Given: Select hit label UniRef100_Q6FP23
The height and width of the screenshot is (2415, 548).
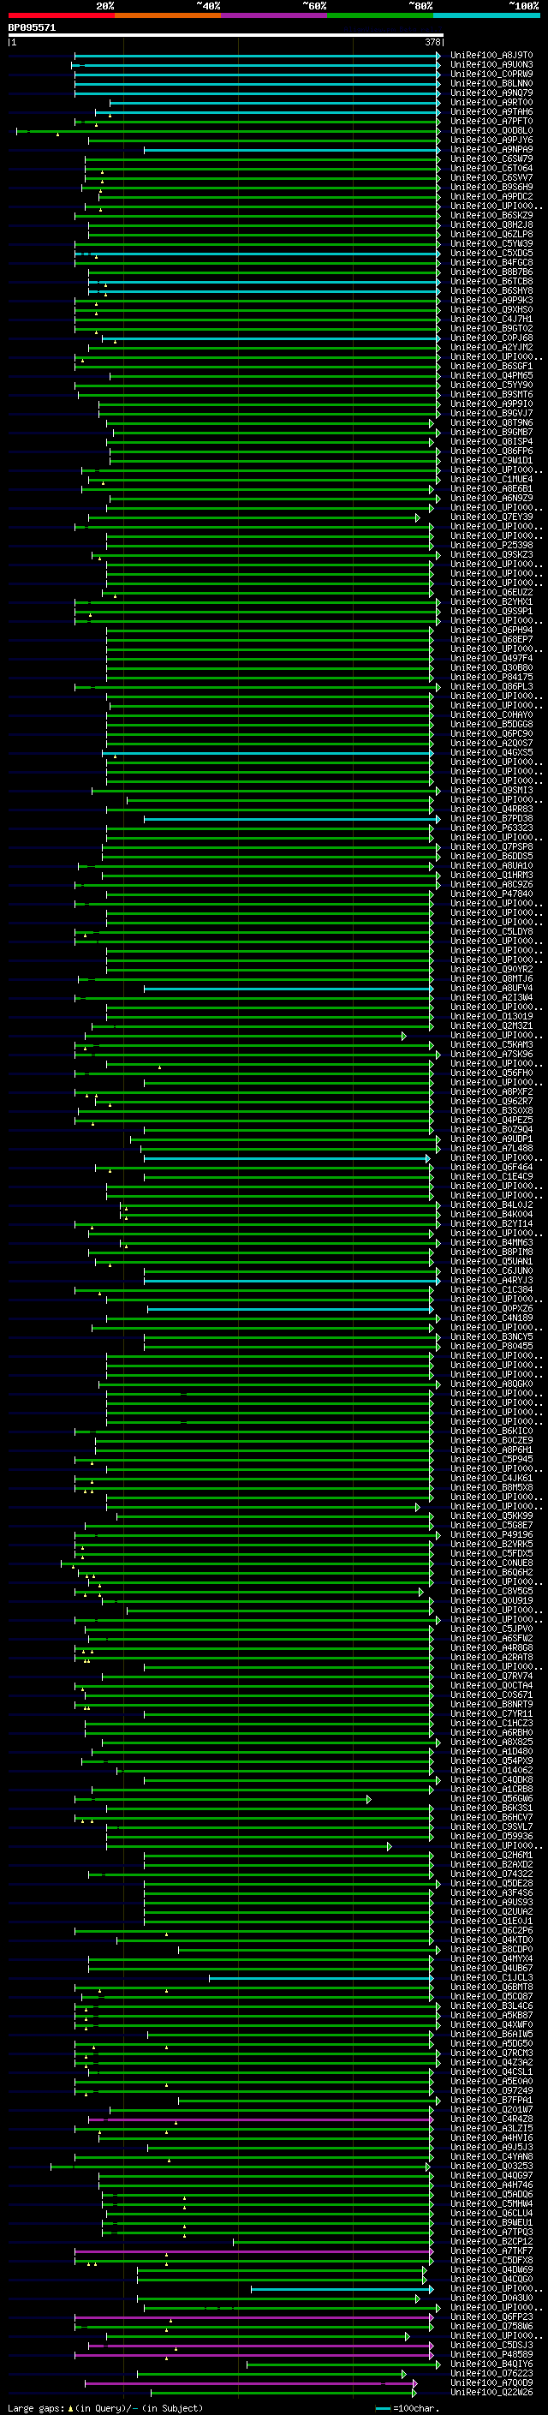Looking at the screenshot, I should [x=491, y=2316].
